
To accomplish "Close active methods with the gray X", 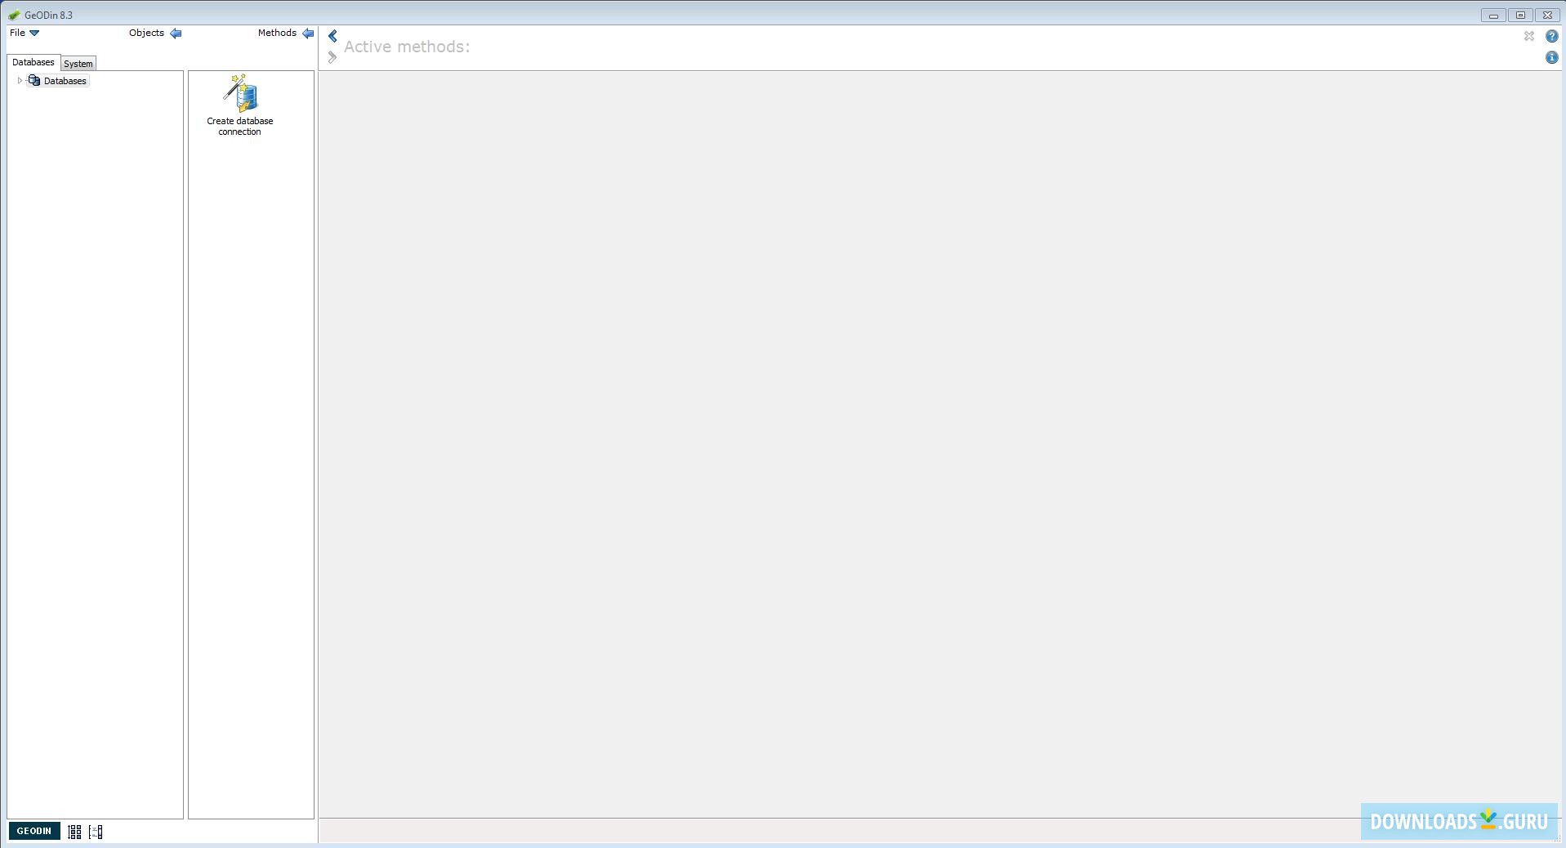I will (x=1529, y=36).
